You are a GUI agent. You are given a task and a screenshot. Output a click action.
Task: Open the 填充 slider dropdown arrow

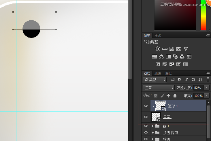(x=207, y=96)
